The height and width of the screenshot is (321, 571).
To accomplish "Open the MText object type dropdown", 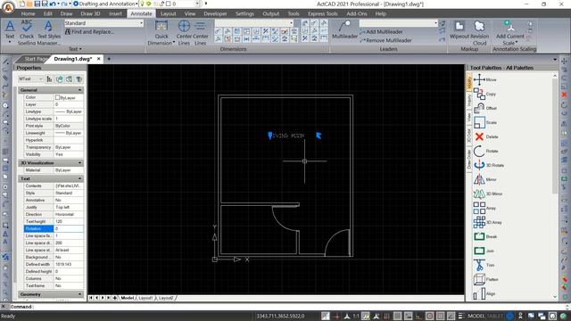I will (x=30, y=79).
